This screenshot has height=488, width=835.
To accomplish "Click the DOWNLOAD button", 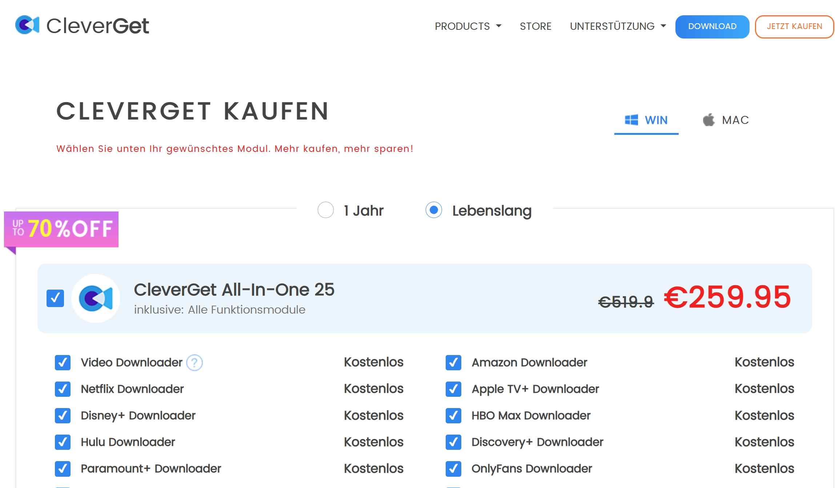I will 712,26.
